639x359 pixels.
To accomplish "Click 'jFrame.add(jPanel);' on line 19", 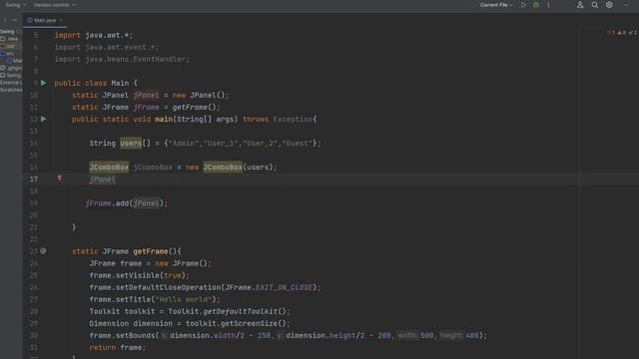I will pyautogui.click(x=127, y=203).
